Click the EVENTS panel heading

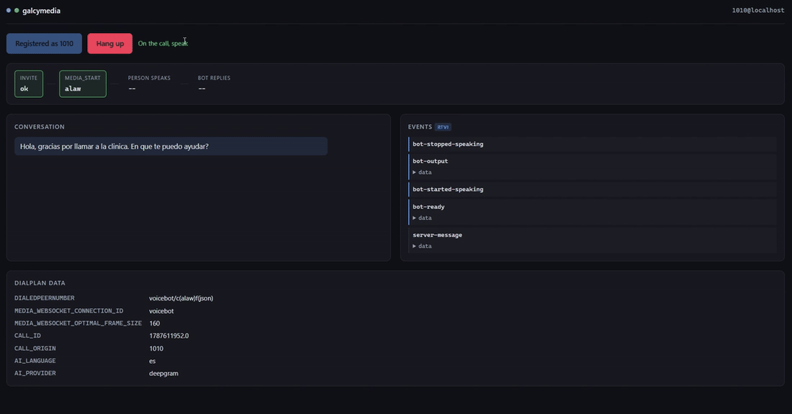click(x=420, y=127)
